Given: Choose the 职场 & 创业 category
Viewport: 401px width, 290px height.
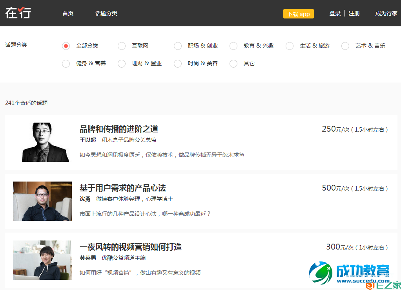Looking at the screenshot, I should [177, 46].
